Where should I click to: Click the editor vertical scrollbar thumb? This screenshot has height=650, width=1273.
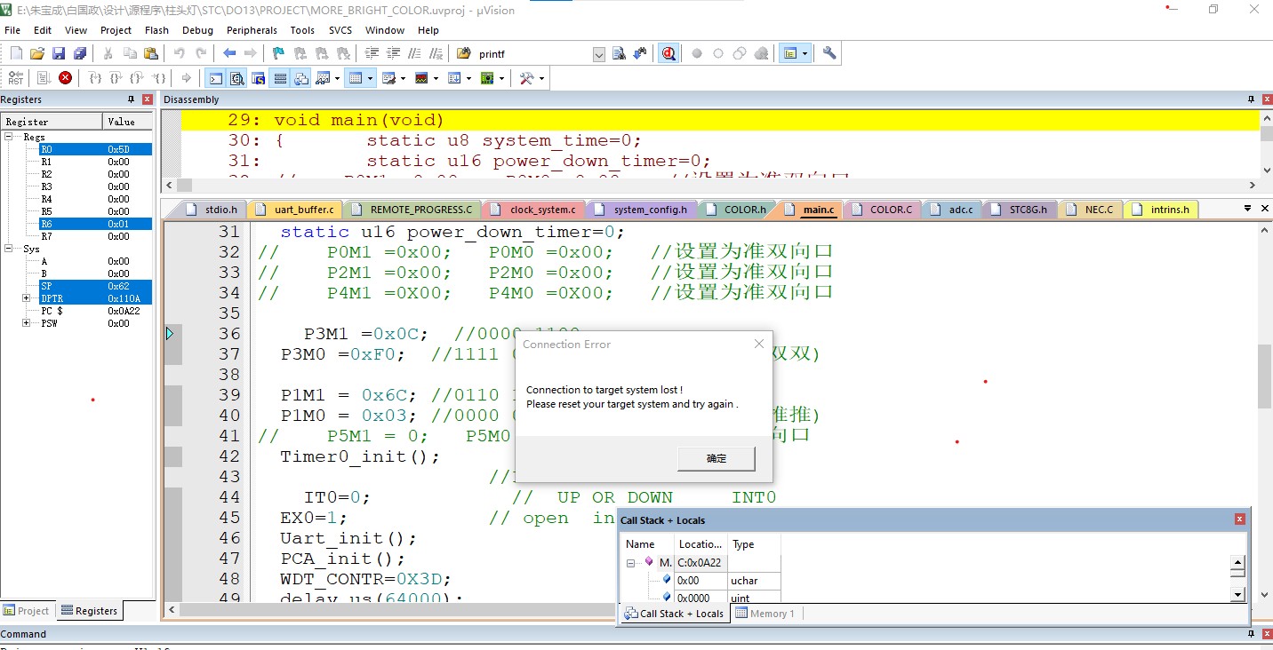tap(1265, 377)
